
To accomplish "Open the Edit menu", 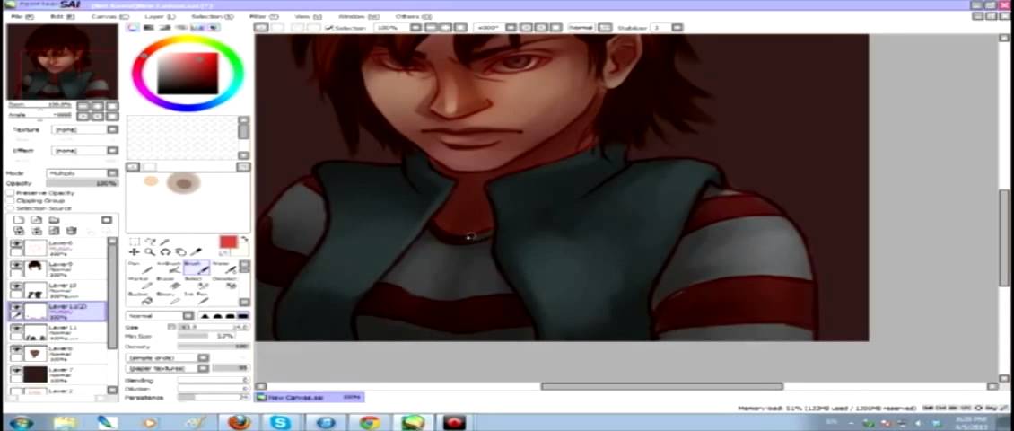I will click(62, 16).
